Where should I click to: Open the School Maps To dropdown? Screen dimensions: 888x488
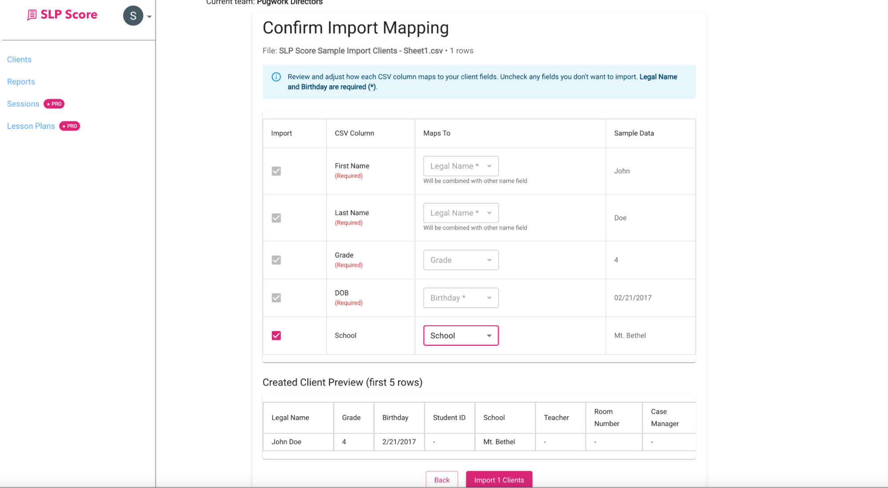coord(460,335)
